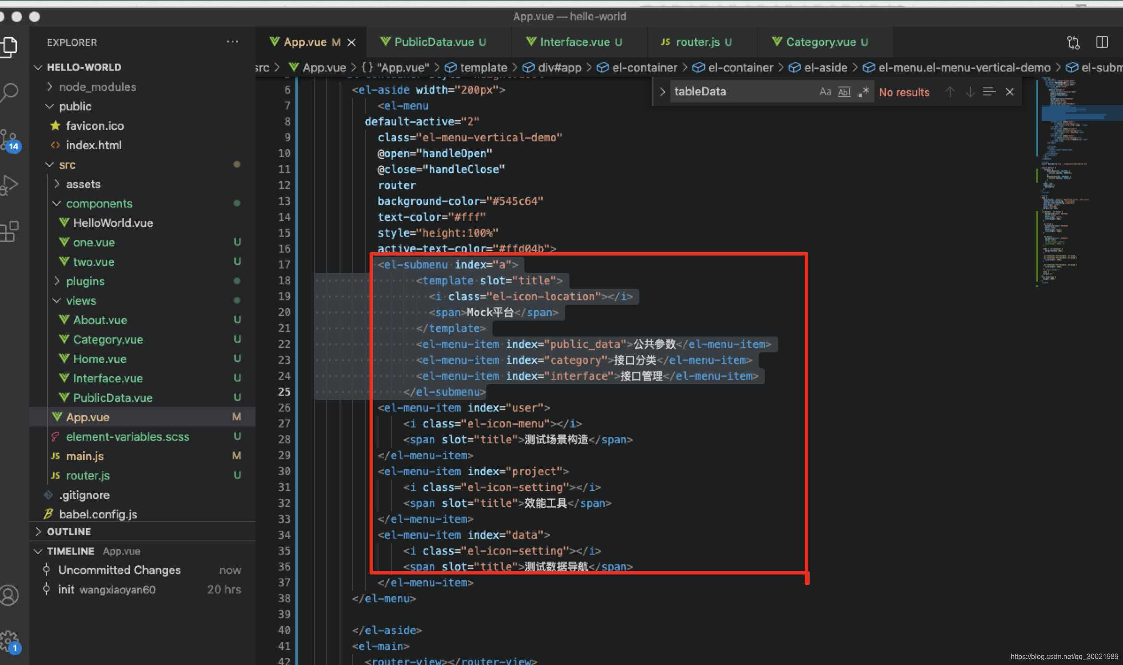Switch to the Category.vue tab
Screen dimensions: 1123x665
click(820, 42)
